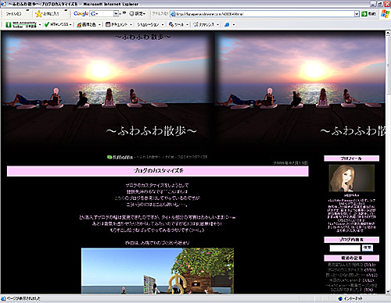
Task: Click the blue Internet Explorer toolbar icon
Action: click(227, 25)
